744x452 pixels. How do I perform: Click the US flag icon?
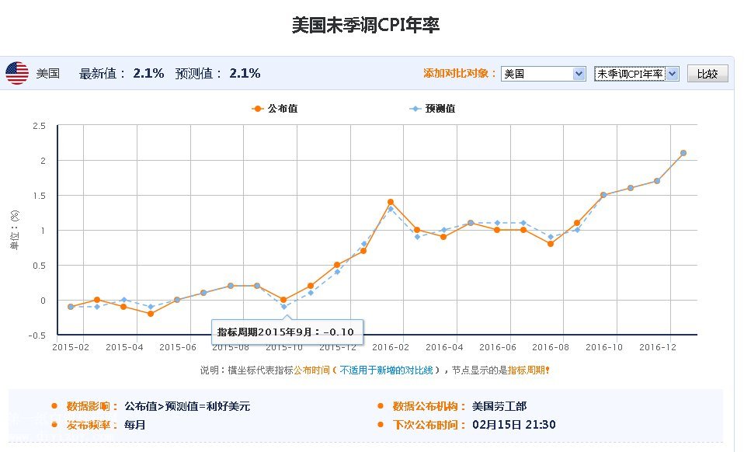click(17, 73)
